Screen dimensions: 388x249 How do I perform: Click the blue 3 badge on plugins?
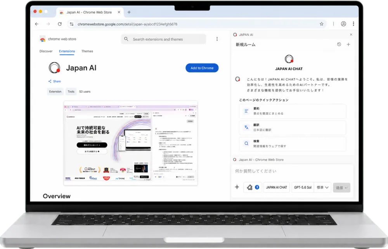[x=257, y=187]
